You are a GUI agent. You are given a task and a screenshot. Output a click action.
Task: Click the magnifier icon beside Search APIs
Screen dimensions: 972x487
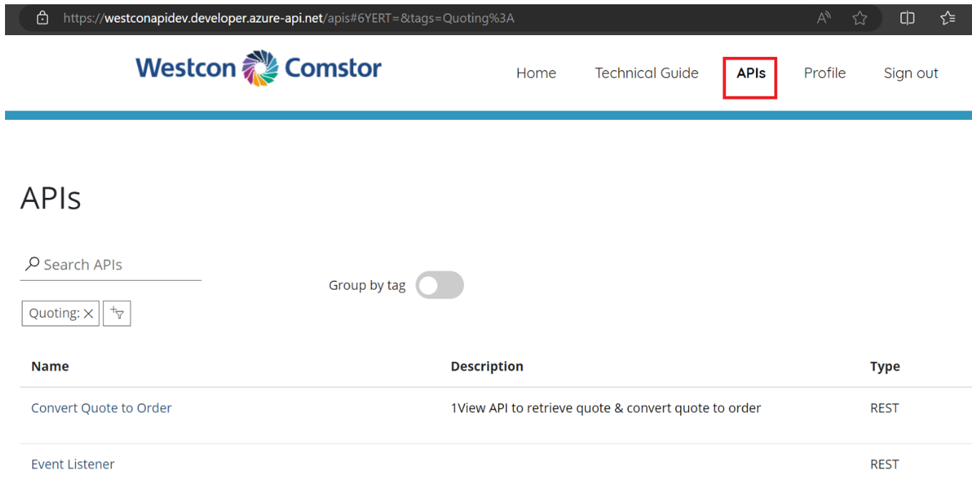(32, 264)
